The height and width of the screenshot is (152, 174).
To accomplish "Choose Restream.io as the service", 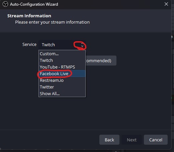I will pyautogui.click(x=62, y=80).
